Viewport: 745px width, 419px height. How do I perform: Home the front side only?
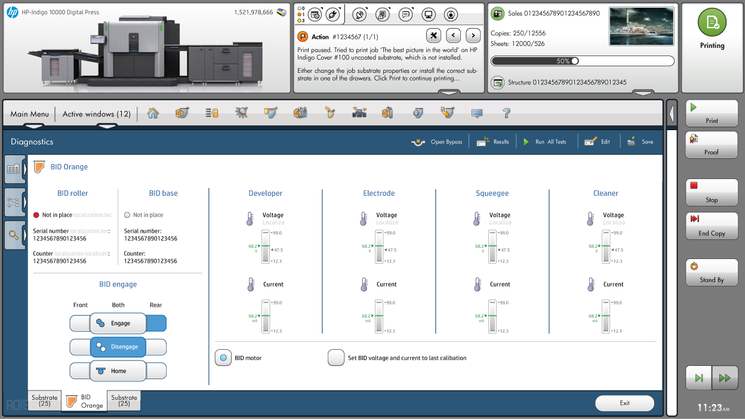click(80, 371)
